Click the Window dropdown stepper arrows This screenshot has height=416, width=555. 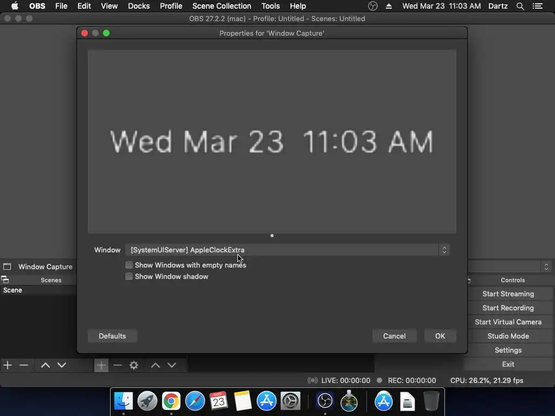point(444,250)
